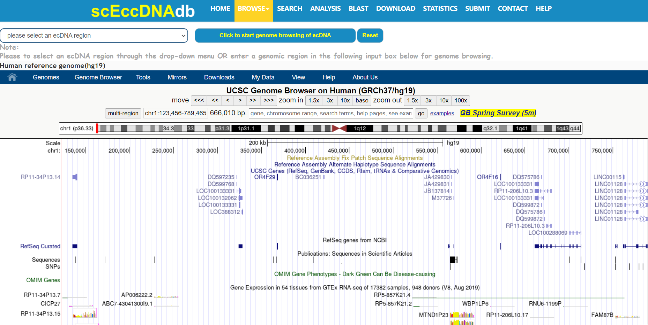The image size is (648, 325).
Task: Click the red position marker on ideogram
Action: pos(97,128)
